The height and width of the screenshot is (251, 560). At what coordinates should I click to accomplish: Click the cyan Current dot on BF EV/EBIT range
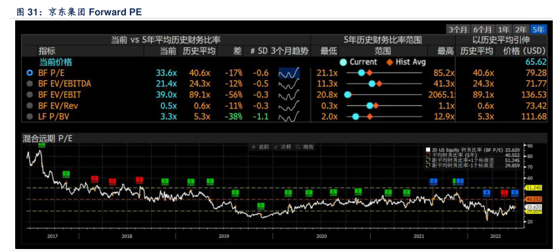point(347,95)
